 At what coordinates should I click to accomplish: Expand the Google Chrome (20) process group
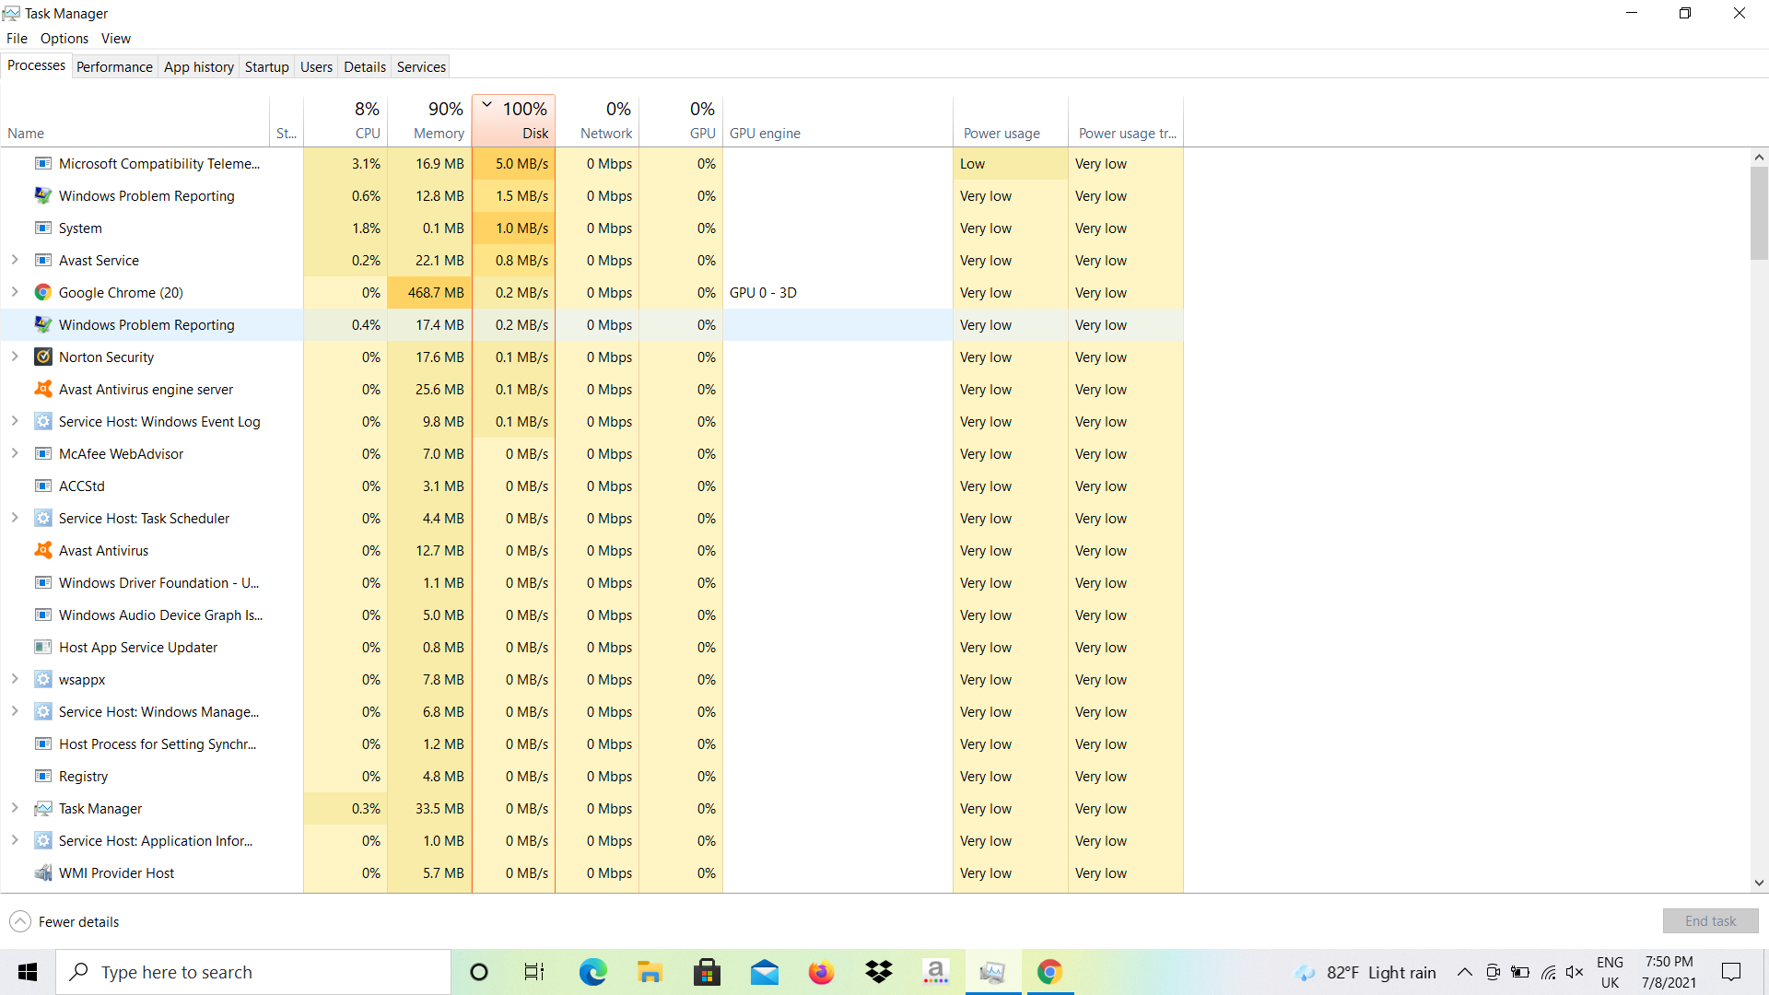(15, 293)
